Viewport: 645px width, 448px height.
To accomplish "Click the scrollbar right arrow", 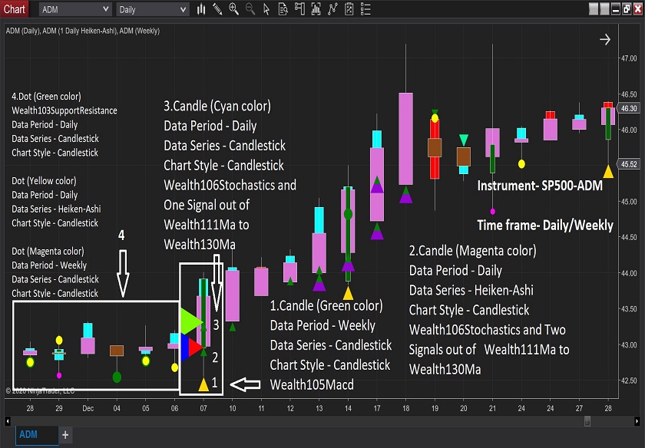I will (x=638, y=420).
